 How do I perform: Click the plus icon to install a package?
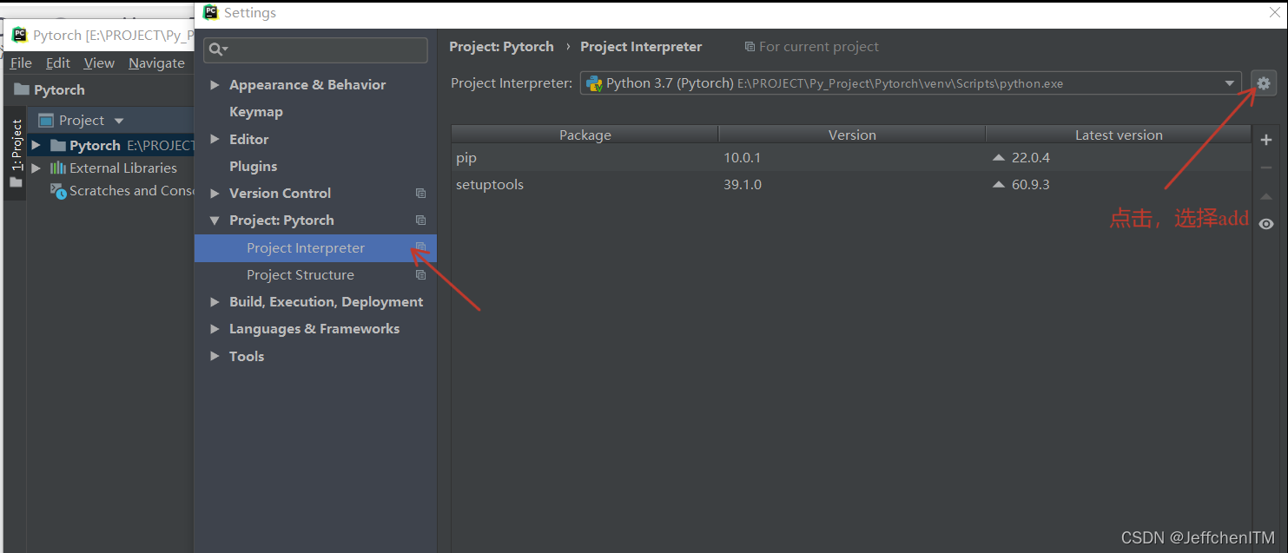pyautogui.click(x=1266, y=140)
